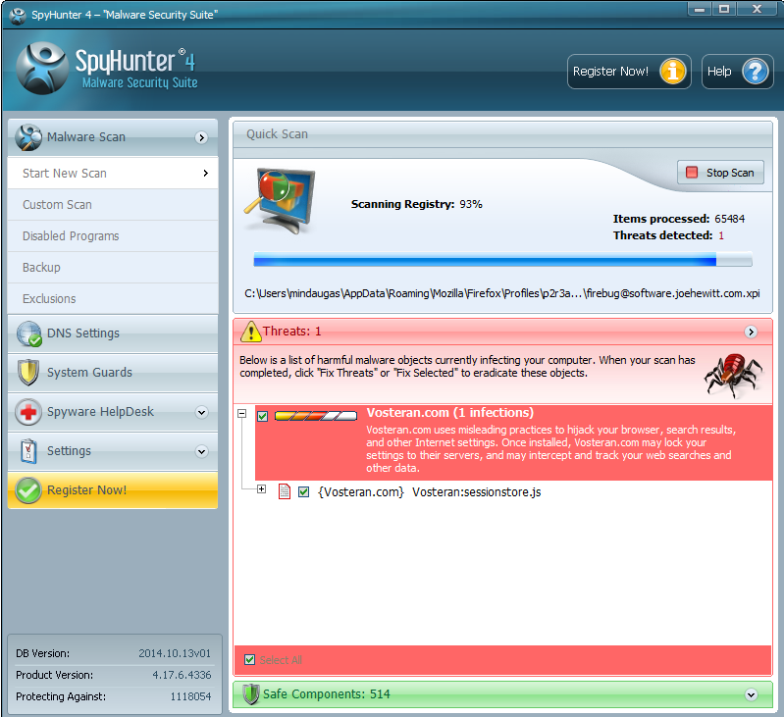The width and height of the screenshot is (784, 717).
Task: Click the yellow info icon beside Register Now
Action: [672, 72]
